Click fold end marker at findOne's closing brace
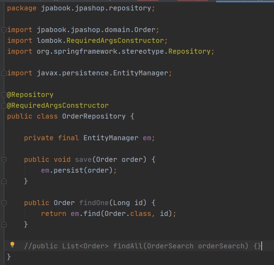 4,224
